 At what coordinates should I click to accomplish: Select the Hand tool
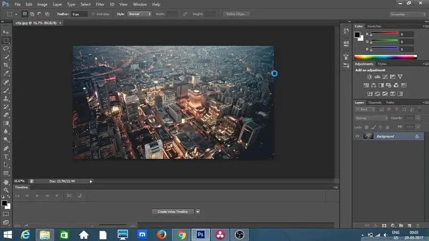click(x=6, y=181)
